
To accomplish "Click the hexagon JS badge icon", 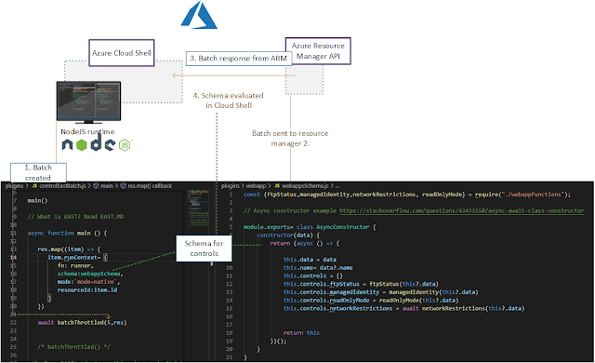I will [125, 144].
